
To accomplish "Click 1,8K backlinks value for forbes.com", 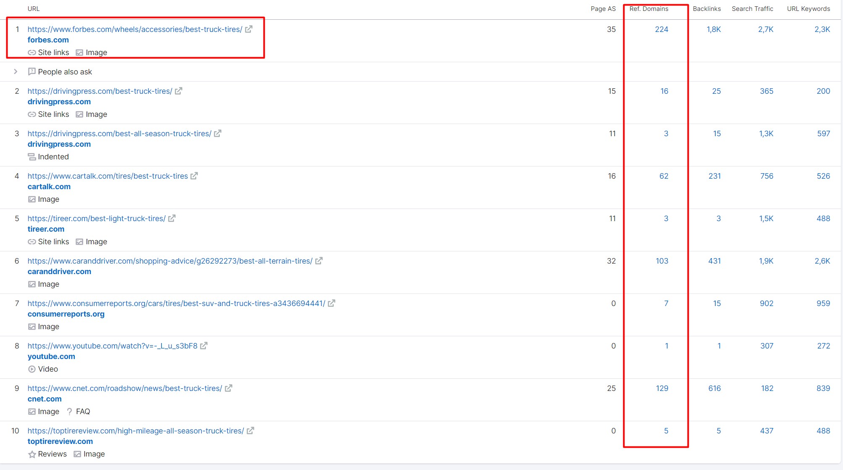I will pos(714,29).
